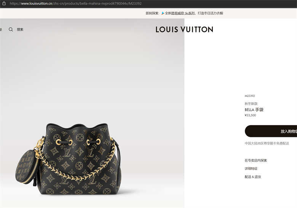The image size is (297, 208).
Task: Click the URL in the address bar
Action: click(75, 3)
